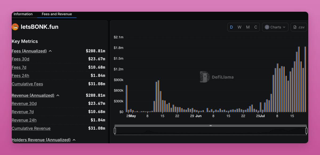320x155 pixels.
Task: Click the Fees 30d metric label
Action: point(21,59)
